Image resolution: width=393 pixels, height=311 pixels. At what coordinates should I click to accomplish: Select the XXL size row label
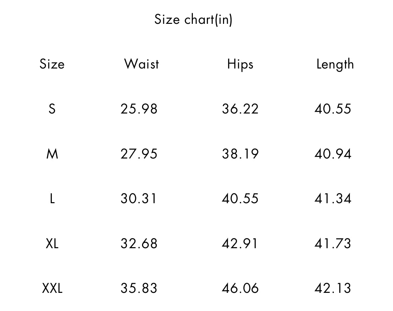(52, 288)
